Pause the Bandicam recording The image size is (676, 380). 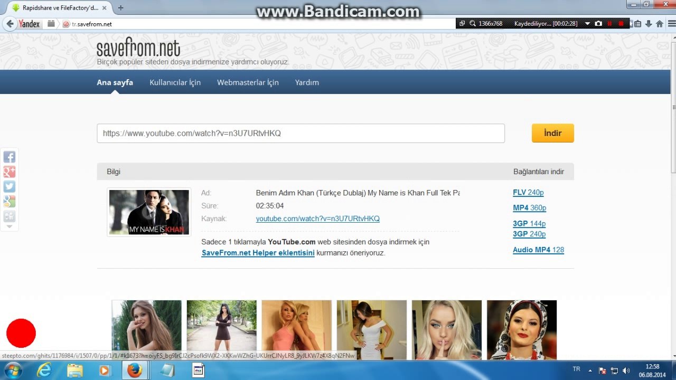point(610,24)
